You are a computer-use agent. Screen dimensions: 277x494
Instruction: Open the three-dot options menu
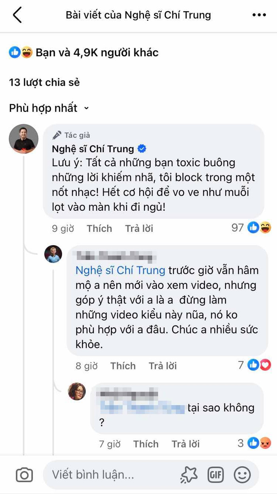click(259, 15)
